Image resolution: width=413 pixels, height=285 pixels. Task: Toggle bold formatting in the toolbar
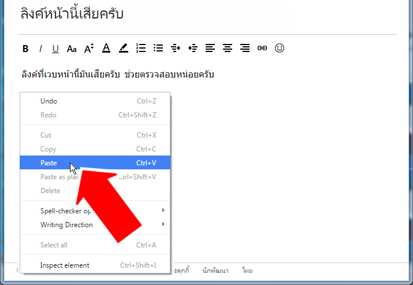click(25, 49)
